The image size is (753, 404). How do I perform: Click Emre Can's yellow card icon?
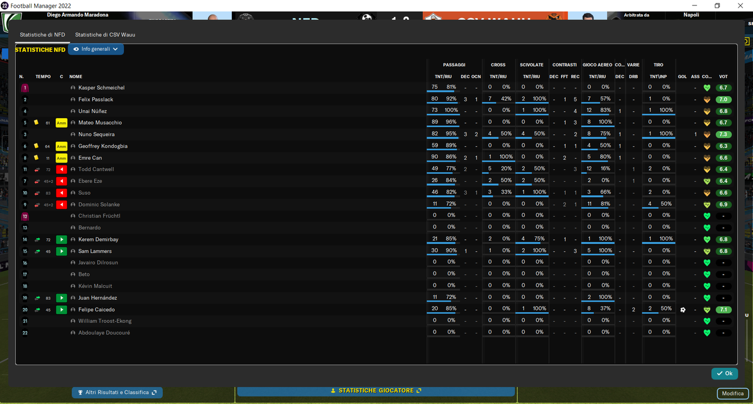[x=36, y=158]
